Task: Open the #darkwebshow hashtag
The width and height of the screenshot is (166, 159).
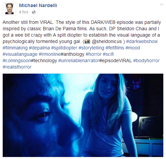Action: coord(142,41)
